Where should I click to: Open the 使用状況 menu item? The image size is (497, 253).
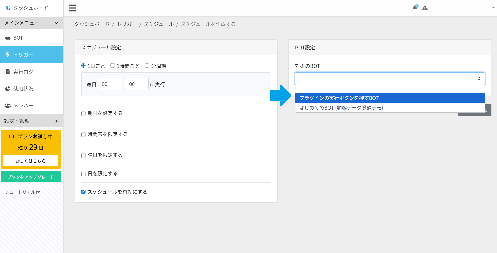32,89
